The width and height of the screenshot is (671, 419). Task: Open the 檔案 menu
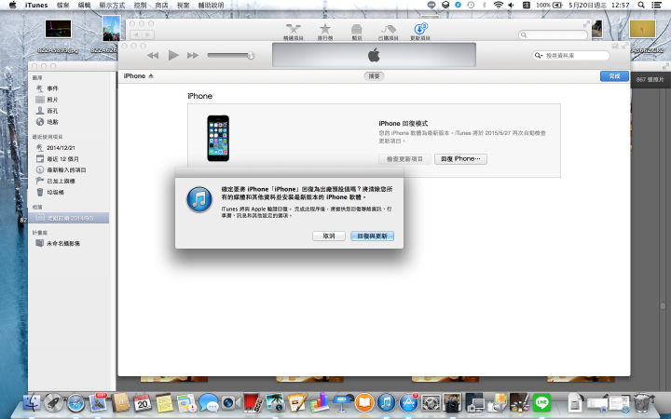[x=63, y=6]
